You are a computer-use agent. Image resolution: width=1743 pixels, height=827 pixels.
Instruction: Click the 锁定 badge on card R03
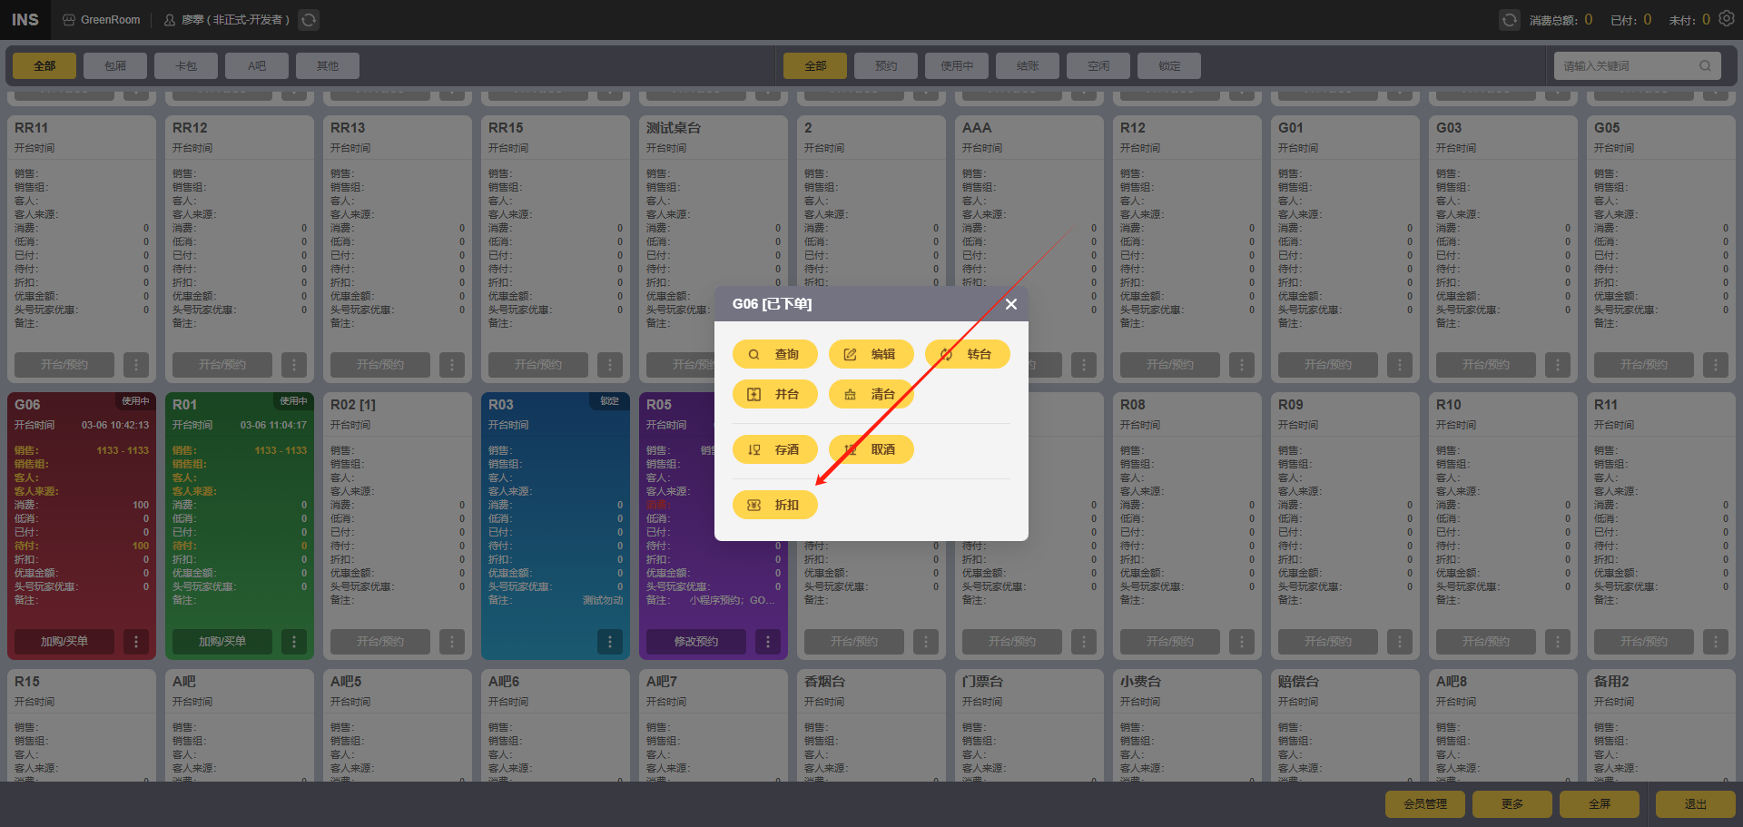tap(610, 400)
